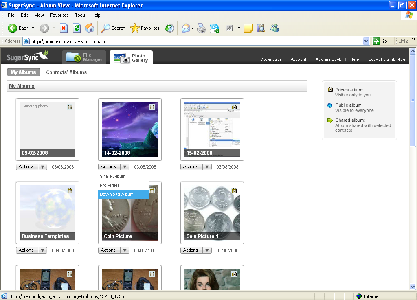Click the Forward arrow icon
This screenshot has height=300, width=417.
pyautogui.click(x=44, y=28)
